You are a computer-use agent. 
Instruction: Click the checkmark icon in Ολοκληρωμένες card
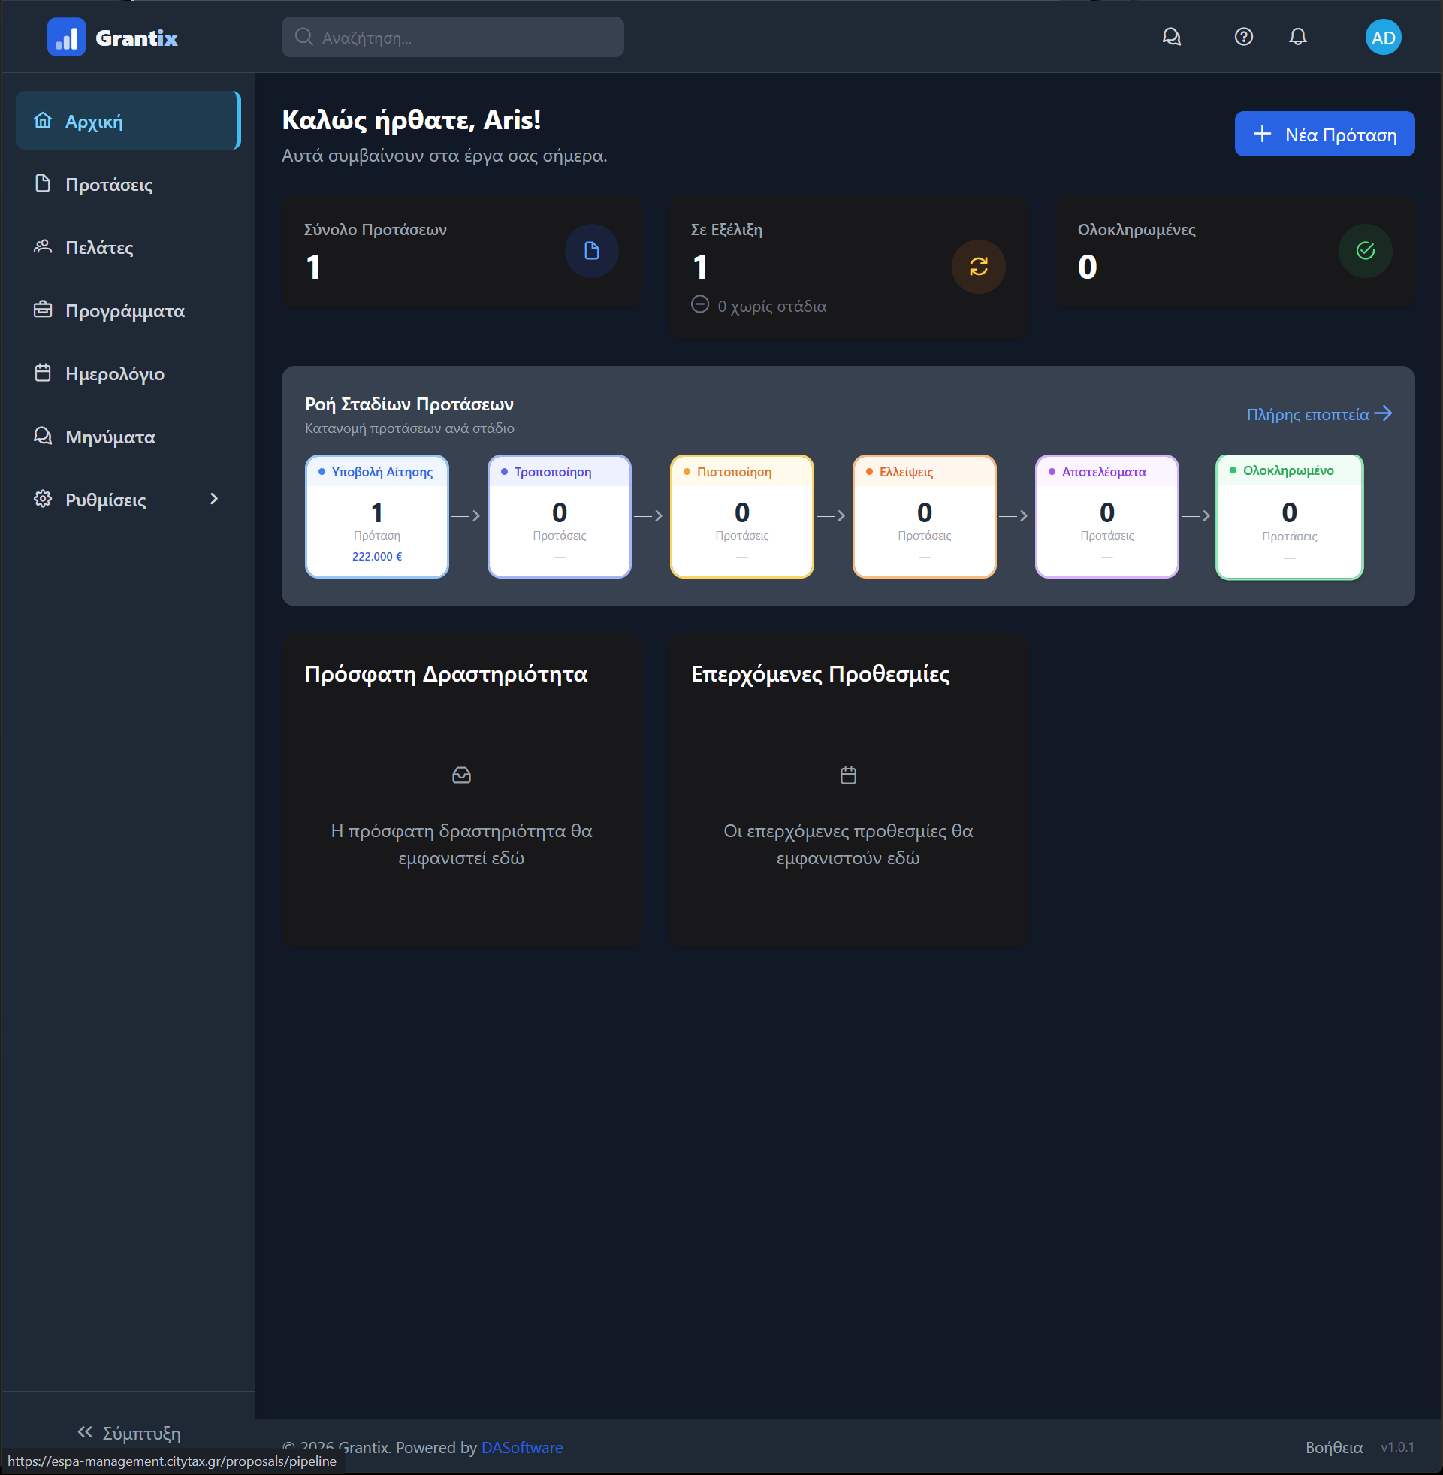(x=1365, y=251)
